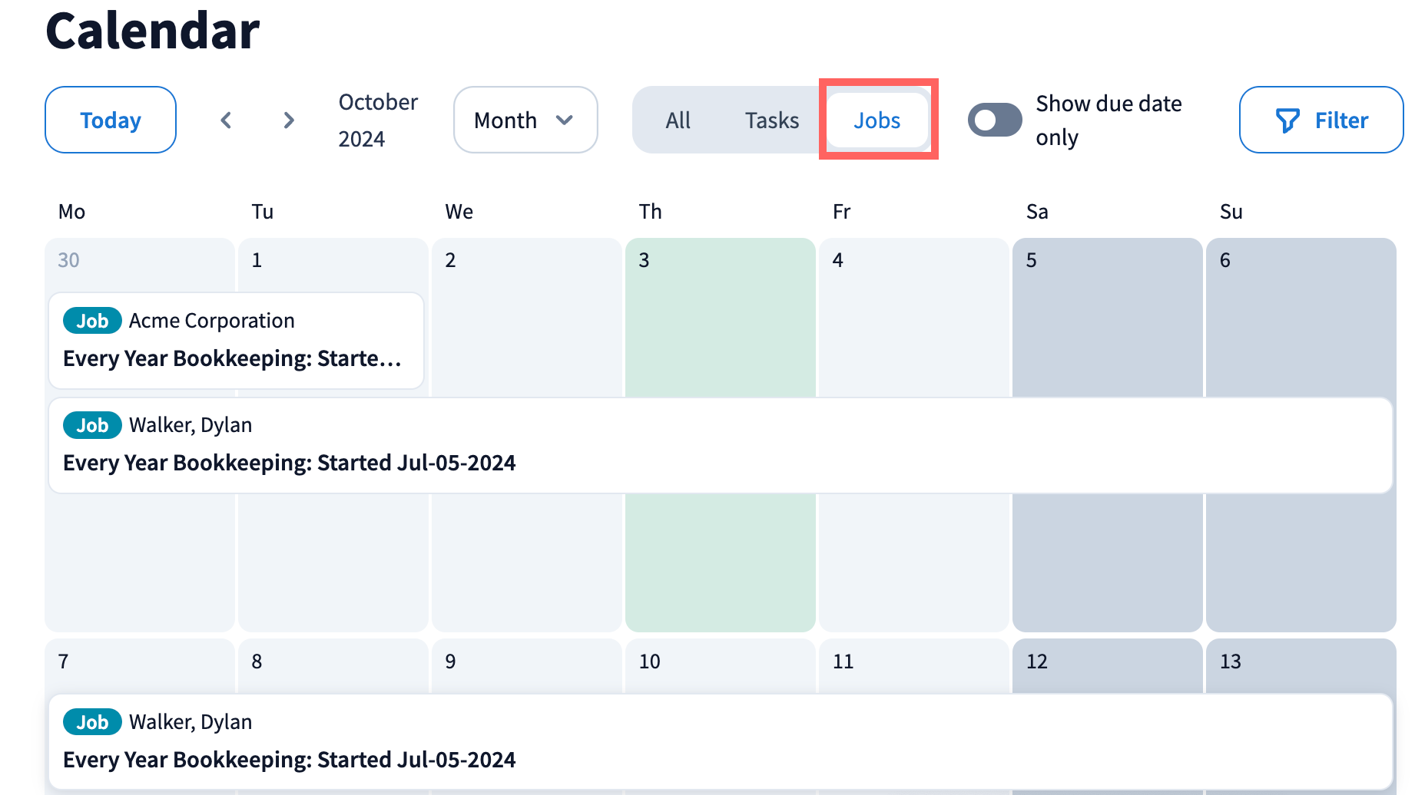Switch to the Tasks tab
Viewport: 1415px width, 795px height.
(x=771, y=120)
